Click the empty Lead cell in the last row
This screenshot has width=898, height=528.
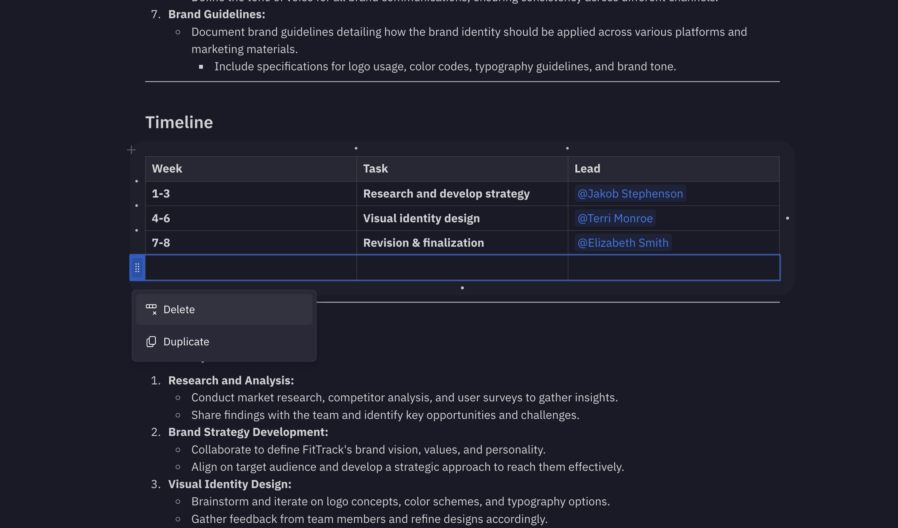click(x=673, y=267)
